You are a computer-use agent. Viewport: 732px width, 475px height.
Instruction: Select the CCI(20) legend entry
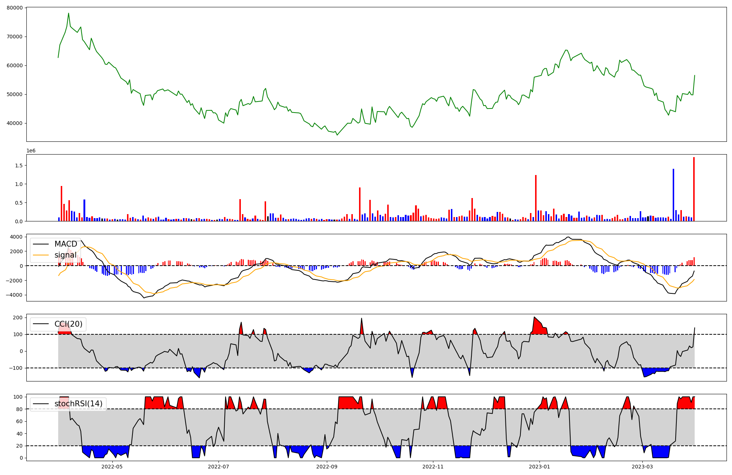click(x=68, y=324)
